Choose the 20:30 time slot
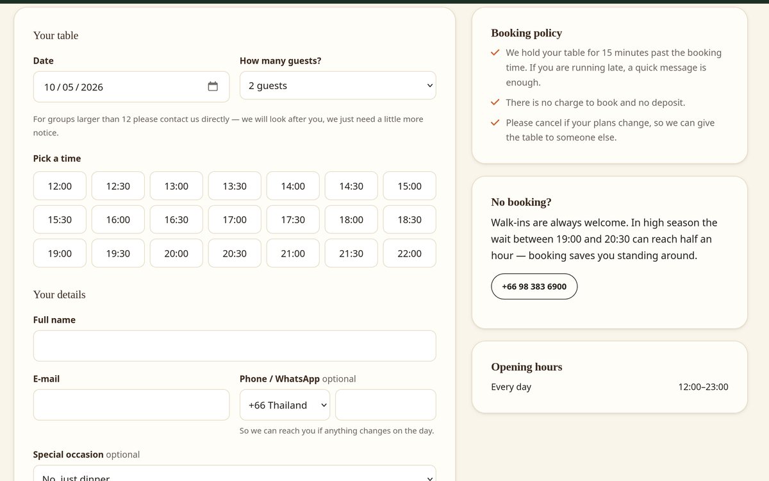769x481 pixels. point(235,253)
